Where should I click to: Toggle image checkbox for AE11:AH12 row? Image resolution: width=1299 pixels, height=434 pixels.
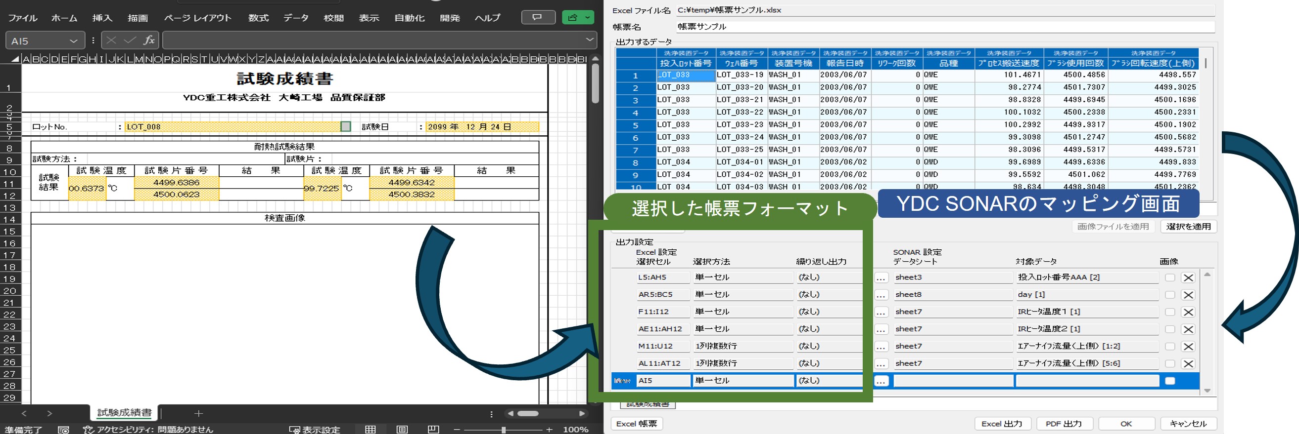click(x=1170, y=329)
